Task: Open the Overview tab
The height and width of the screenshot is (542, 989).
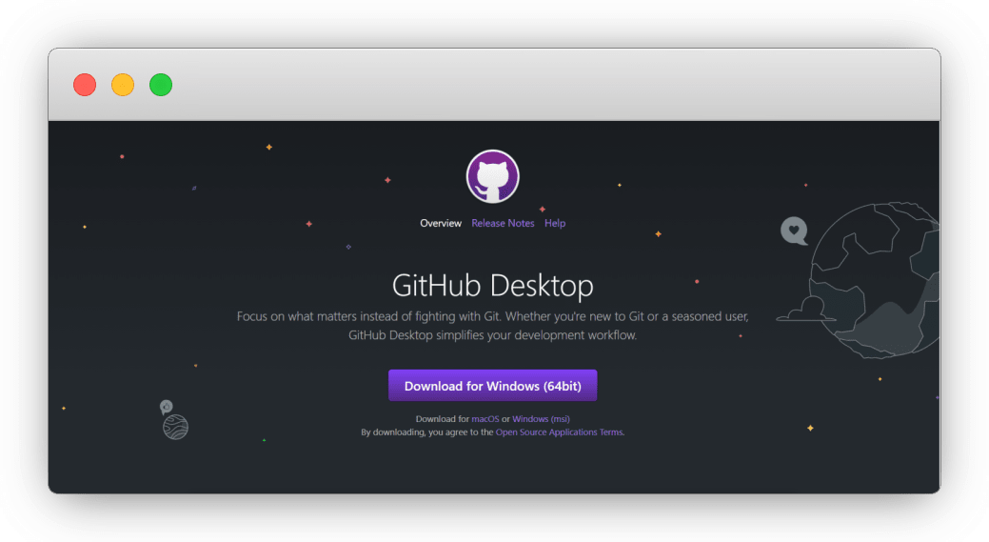Action: pos(441,223)
